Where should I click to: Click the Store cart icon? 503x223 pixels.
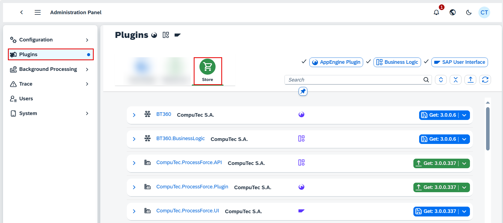(208, 67)
